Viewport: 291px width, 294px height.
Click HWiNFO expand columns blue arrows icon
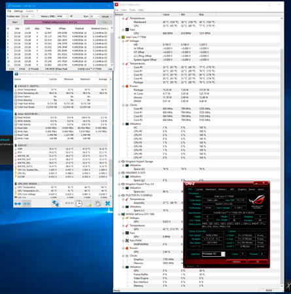pyautogui.click(x=18, y=204)
